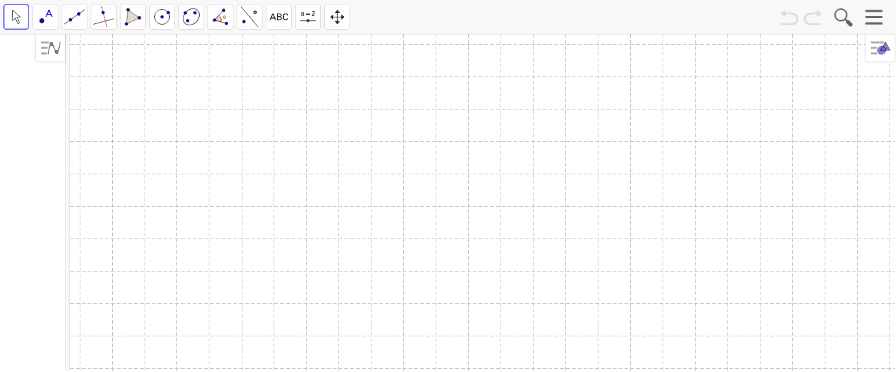Select the a=2 Slider tool
The width and height of the screenshot is (896, 372).
[308, 17]
